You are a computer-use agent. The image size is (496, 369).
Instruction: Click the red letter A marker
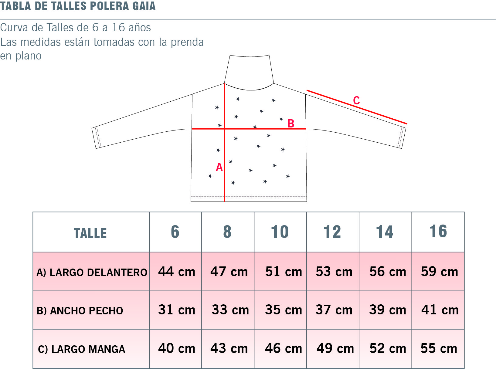pos(219,167)
